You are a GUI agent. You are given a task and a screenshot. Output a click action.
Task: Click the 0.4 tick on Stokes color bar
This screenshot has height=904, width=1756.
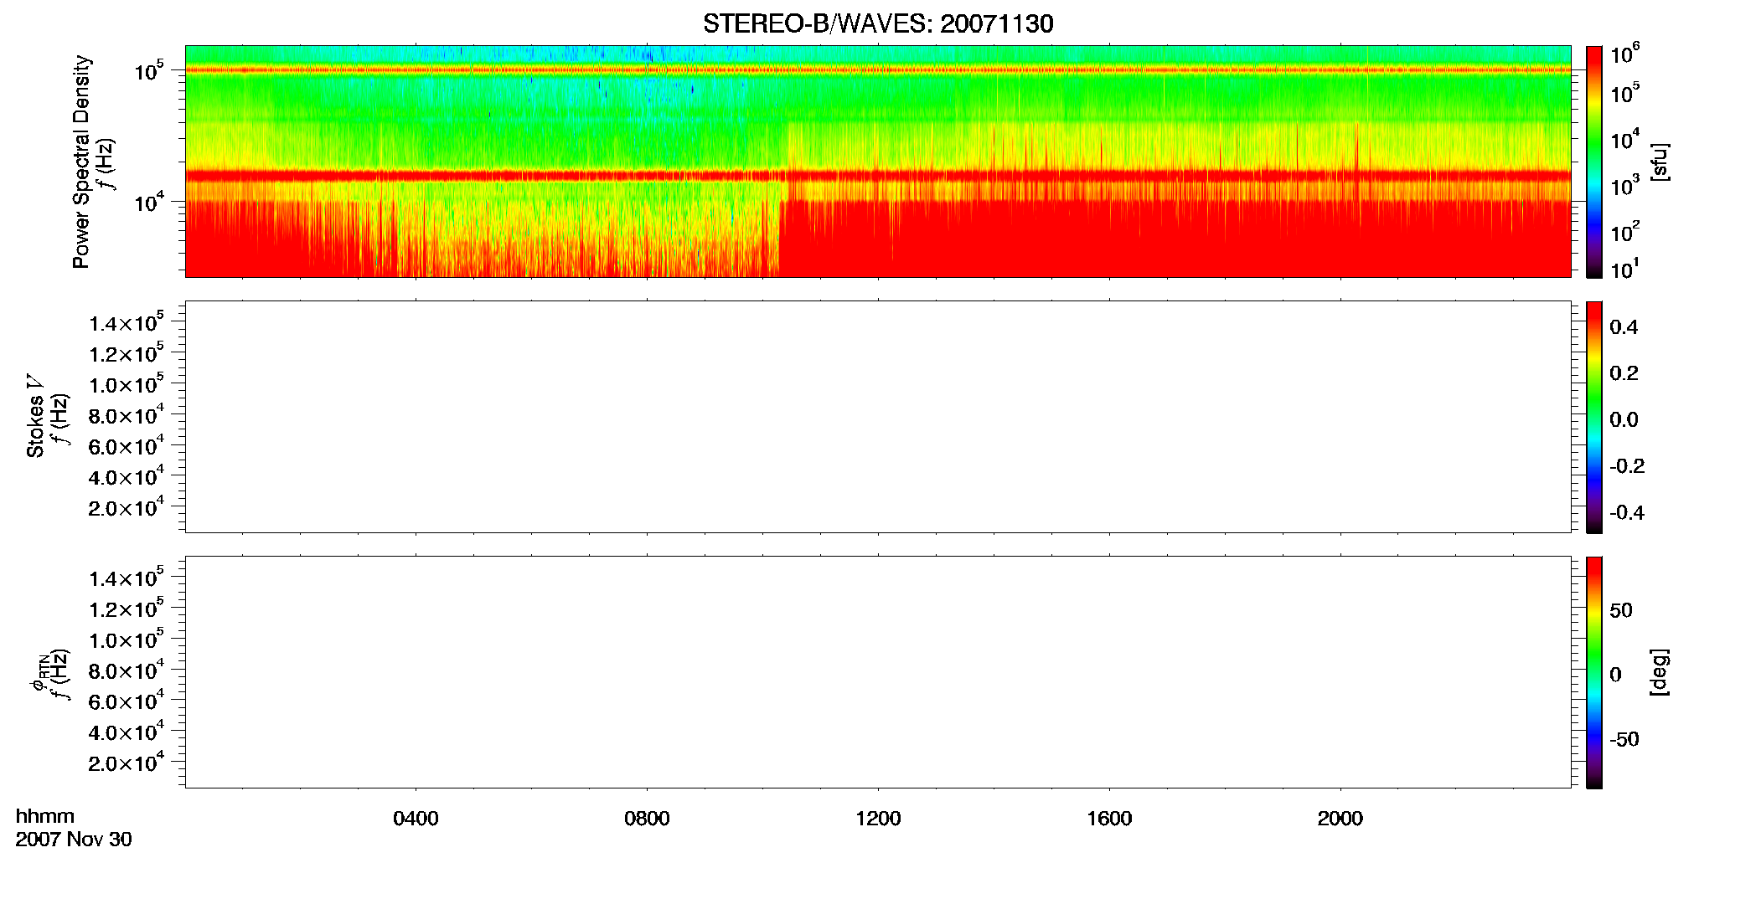(x=1624, y=327)
